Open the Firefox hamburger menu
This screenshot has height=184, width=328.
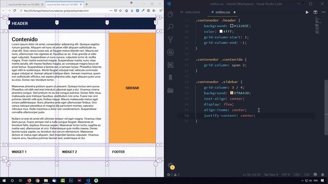click(x=160, y=11)
